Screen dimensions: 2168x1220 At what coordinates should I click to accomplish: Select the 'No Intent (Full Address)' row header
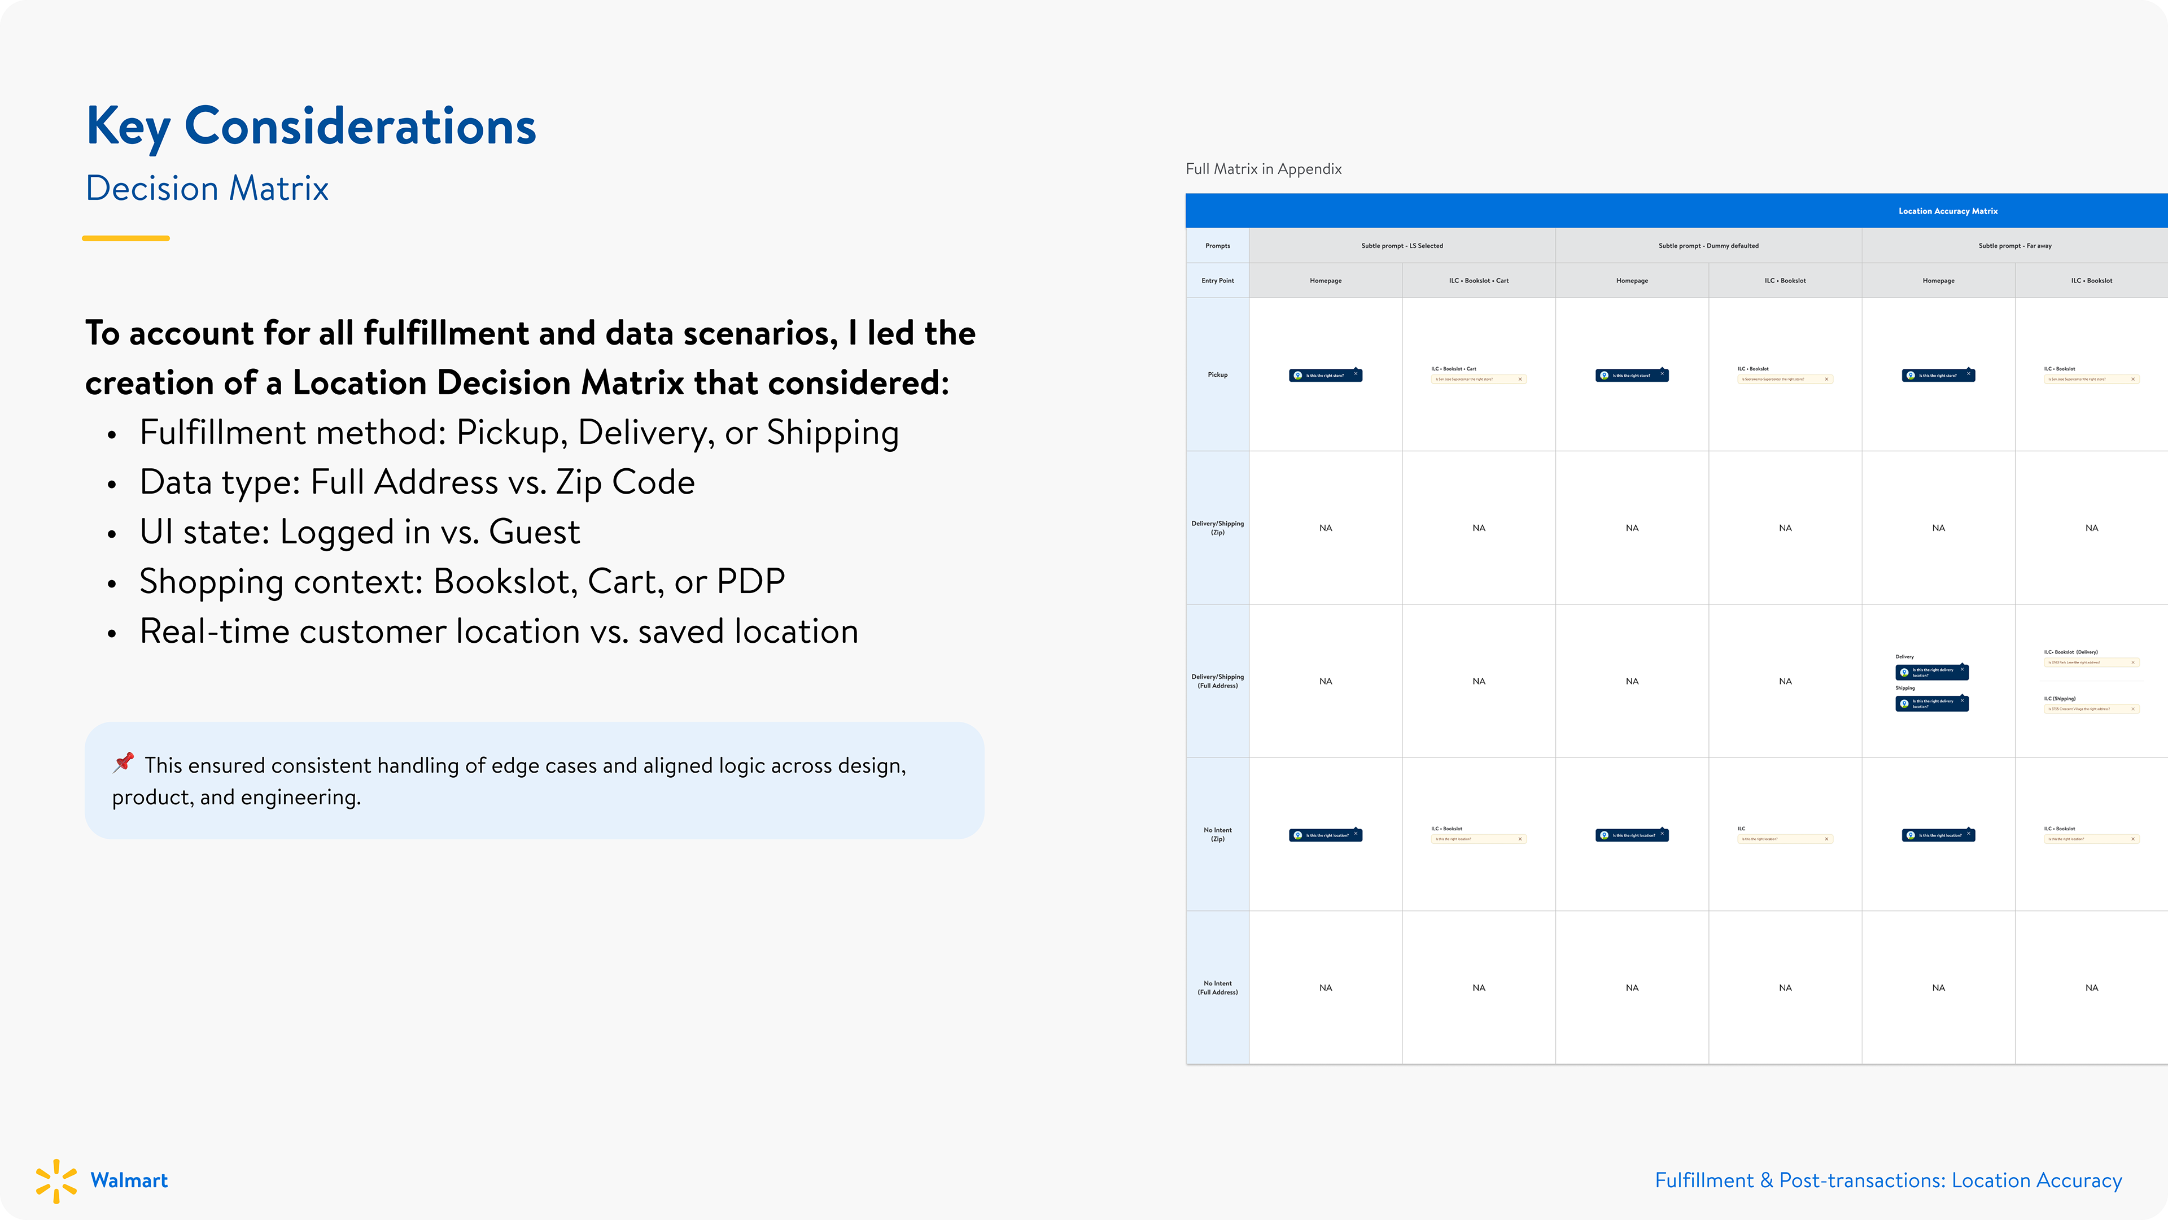tap(1218, 988)
